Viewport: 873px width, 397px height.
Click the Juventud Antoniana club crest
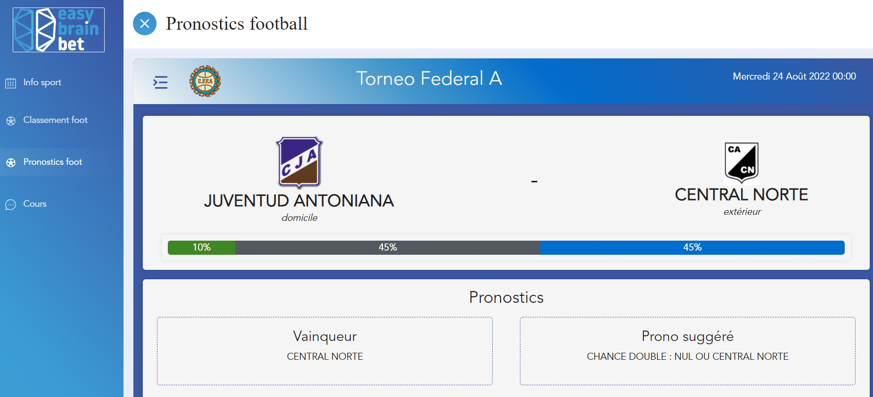[299, 162]
